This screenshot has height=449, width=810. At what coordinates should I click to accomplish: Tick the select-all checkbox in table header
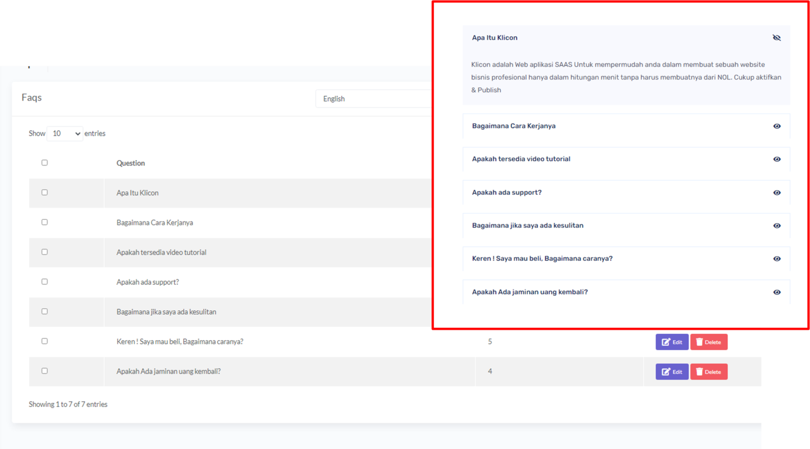tap(45, 163)
